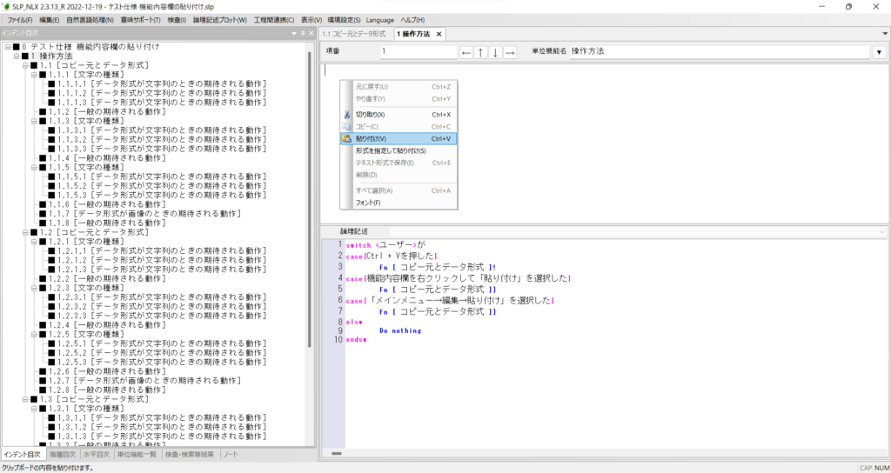Click the 'Do nothing' code line

[x=400, y=330]
